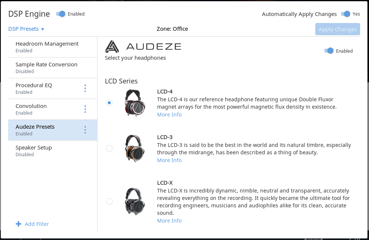Click the Audeze logo
This screenshot has width=369, height=240.
143,47
